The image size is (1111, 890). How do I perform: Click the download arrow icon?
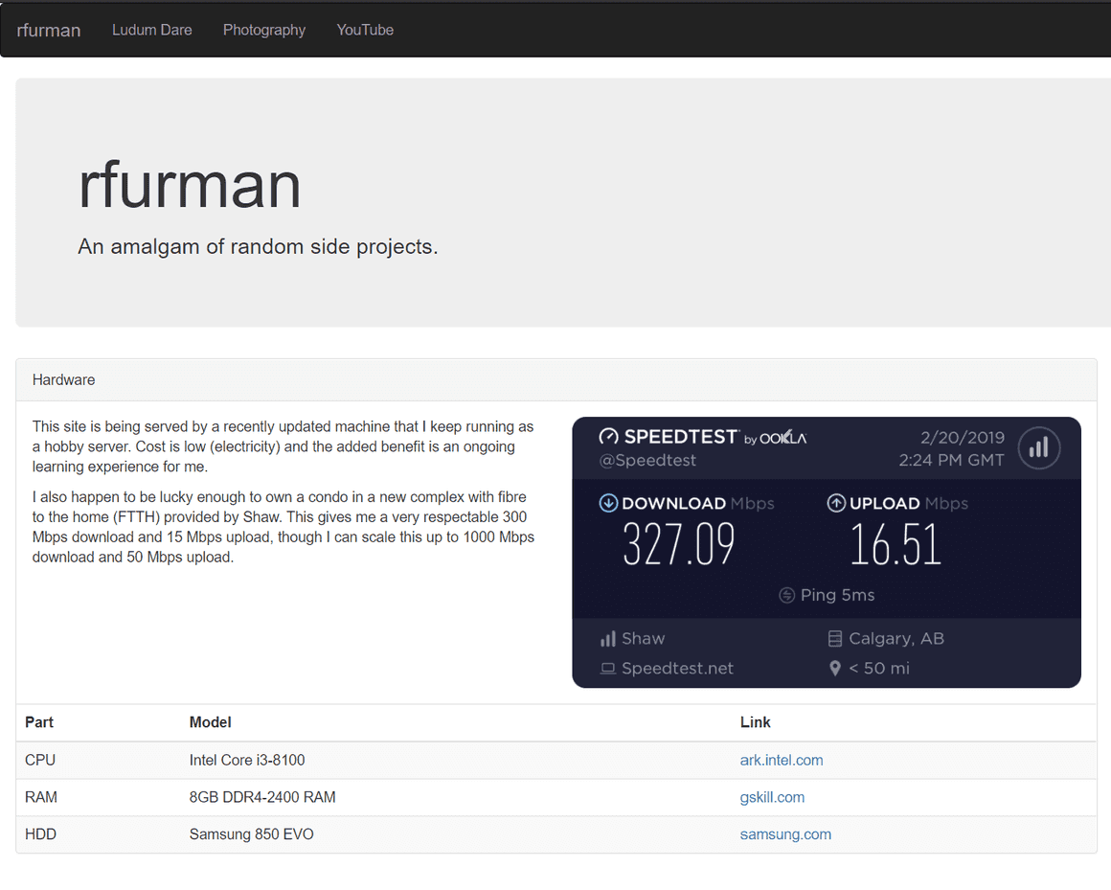coord(608,503)
